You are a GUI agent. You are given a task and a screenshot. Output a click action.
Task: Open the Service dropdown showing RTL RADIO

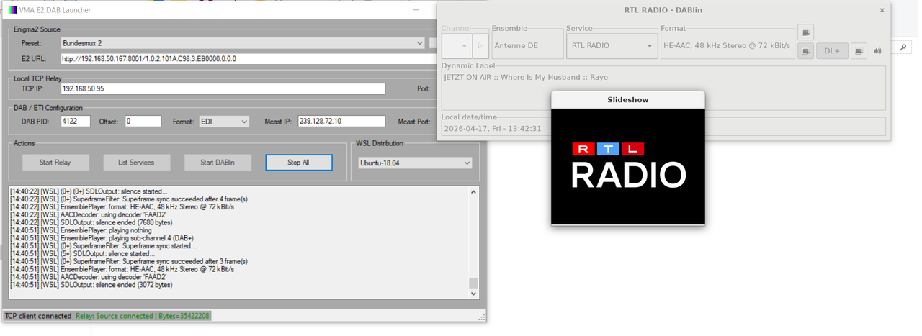pos(611,46)
